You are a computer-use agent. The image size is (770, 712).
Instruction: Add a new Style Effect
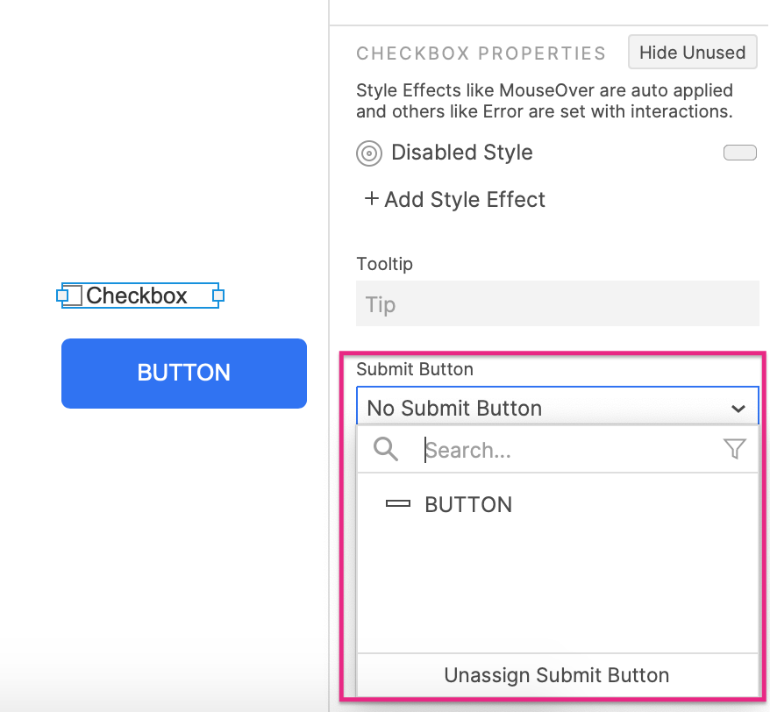(x=455, y=199)
